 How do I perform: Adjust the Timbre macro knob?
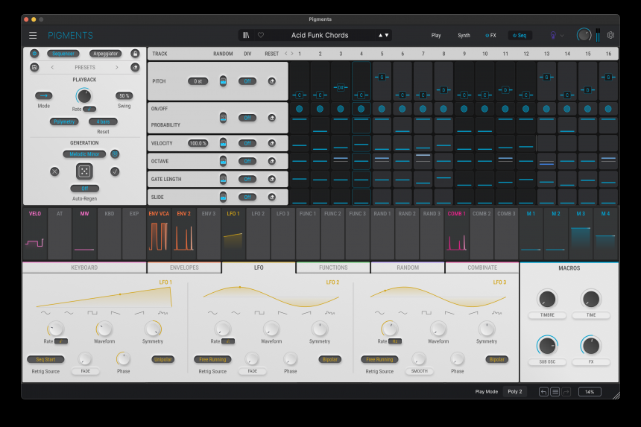click(547, 300)
